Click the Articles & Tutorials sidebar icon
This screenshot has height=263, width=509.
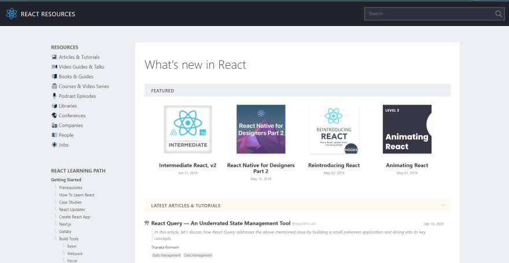point(54,57)
